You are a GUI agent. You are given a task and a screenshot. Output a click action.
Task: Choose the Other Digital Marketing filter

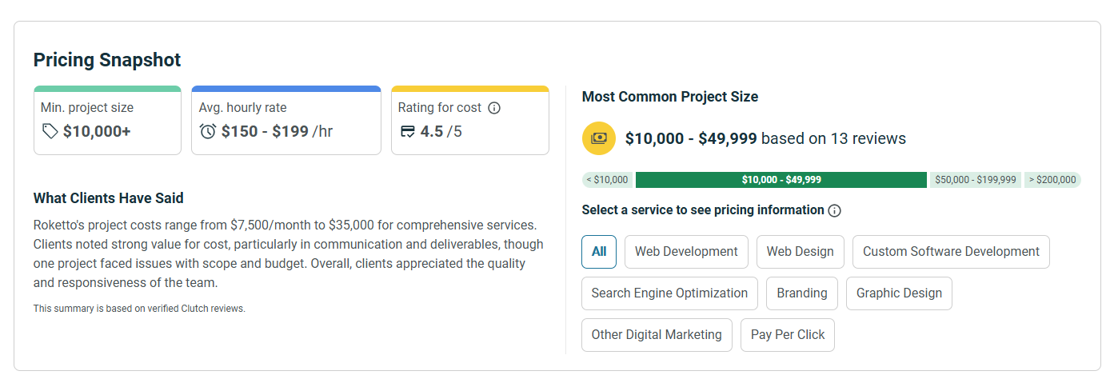pyautogui.click(x=657, y=334)
